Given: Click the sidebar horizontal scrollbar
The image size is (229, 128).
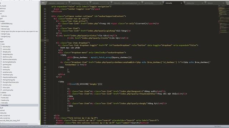Looking at the screenshot, I should (14, 124).
